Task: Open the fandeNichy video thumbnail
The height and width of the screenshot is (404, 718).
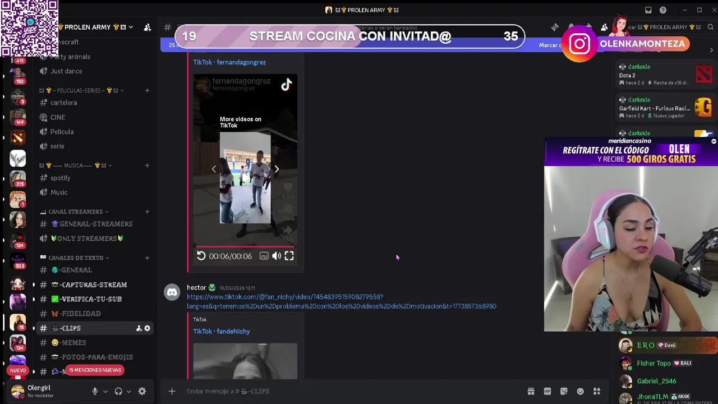Action: (245, 361)
